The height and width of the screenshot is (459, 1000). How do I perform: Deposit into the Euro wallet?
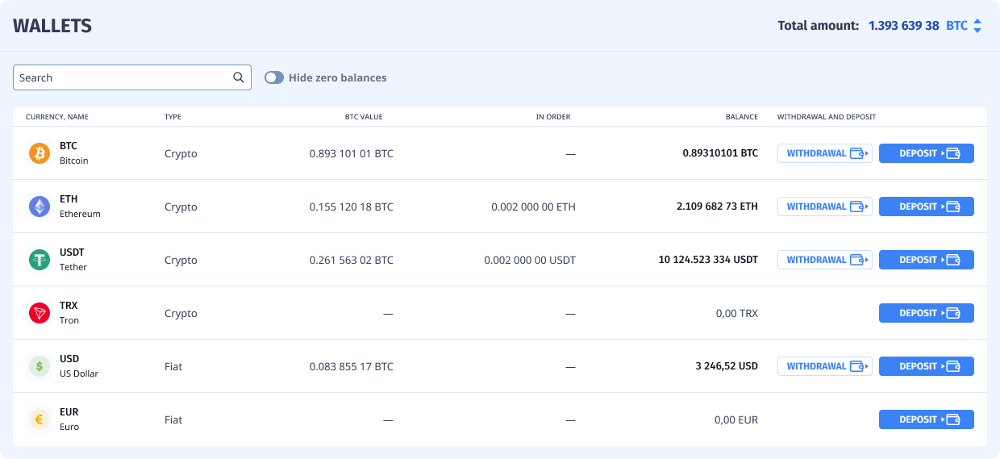pos(926,419)
